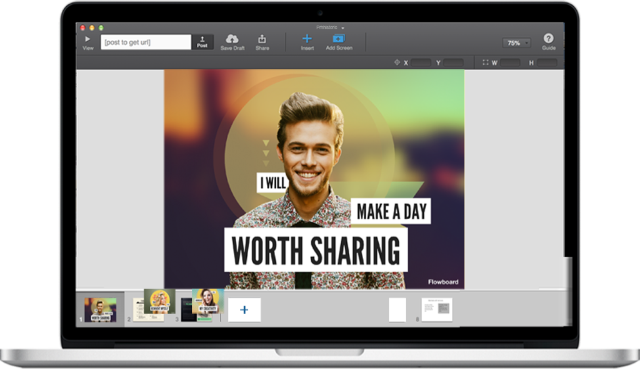This screenshot has height=369, width=640.
Task: Select the first Worth Sharing slide thumbnail
Action: pyautogui.click(x=100, y=310)
